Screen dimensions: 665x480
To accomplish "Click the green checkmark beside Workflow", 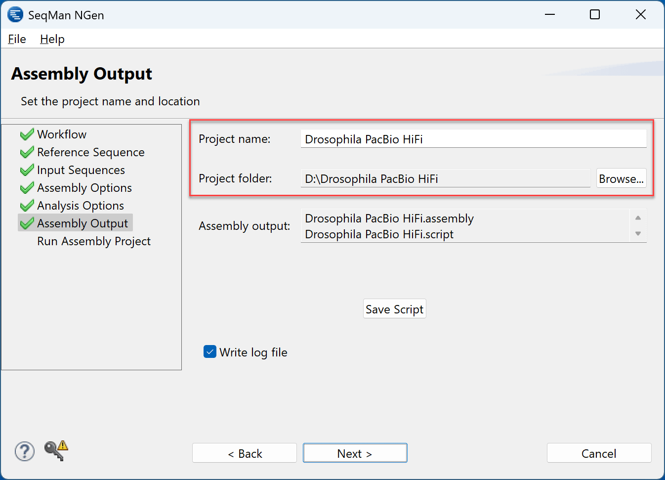I will pyautogui.click(x=27, y=134).
